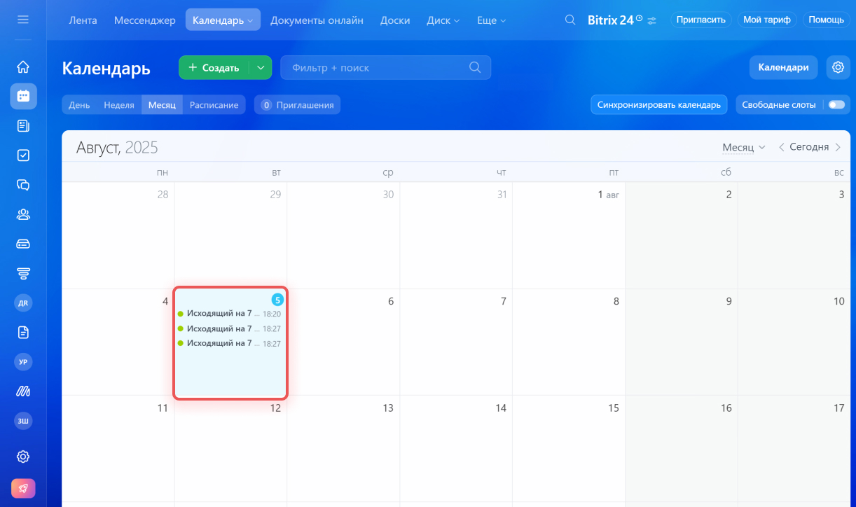
Task: Open the chat bubbles icon in sidebar
Action: (23, 185)
